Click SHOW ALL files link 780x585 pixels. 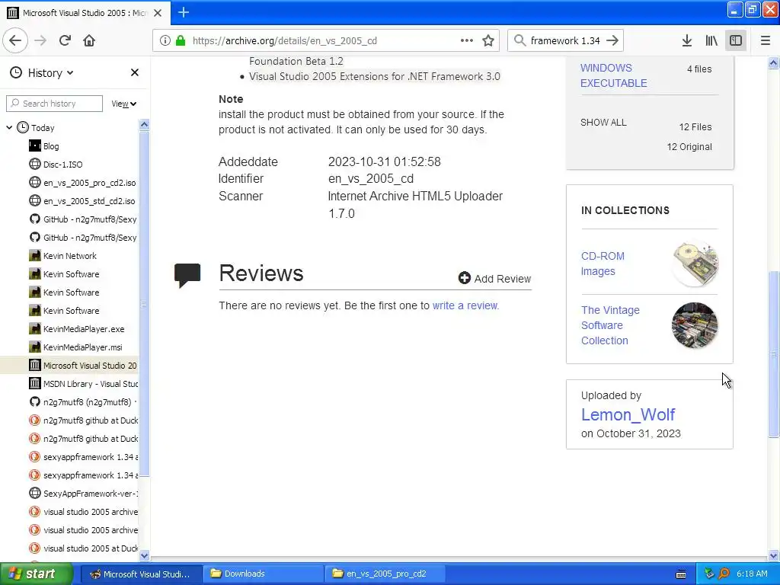[x=603, y=123]
